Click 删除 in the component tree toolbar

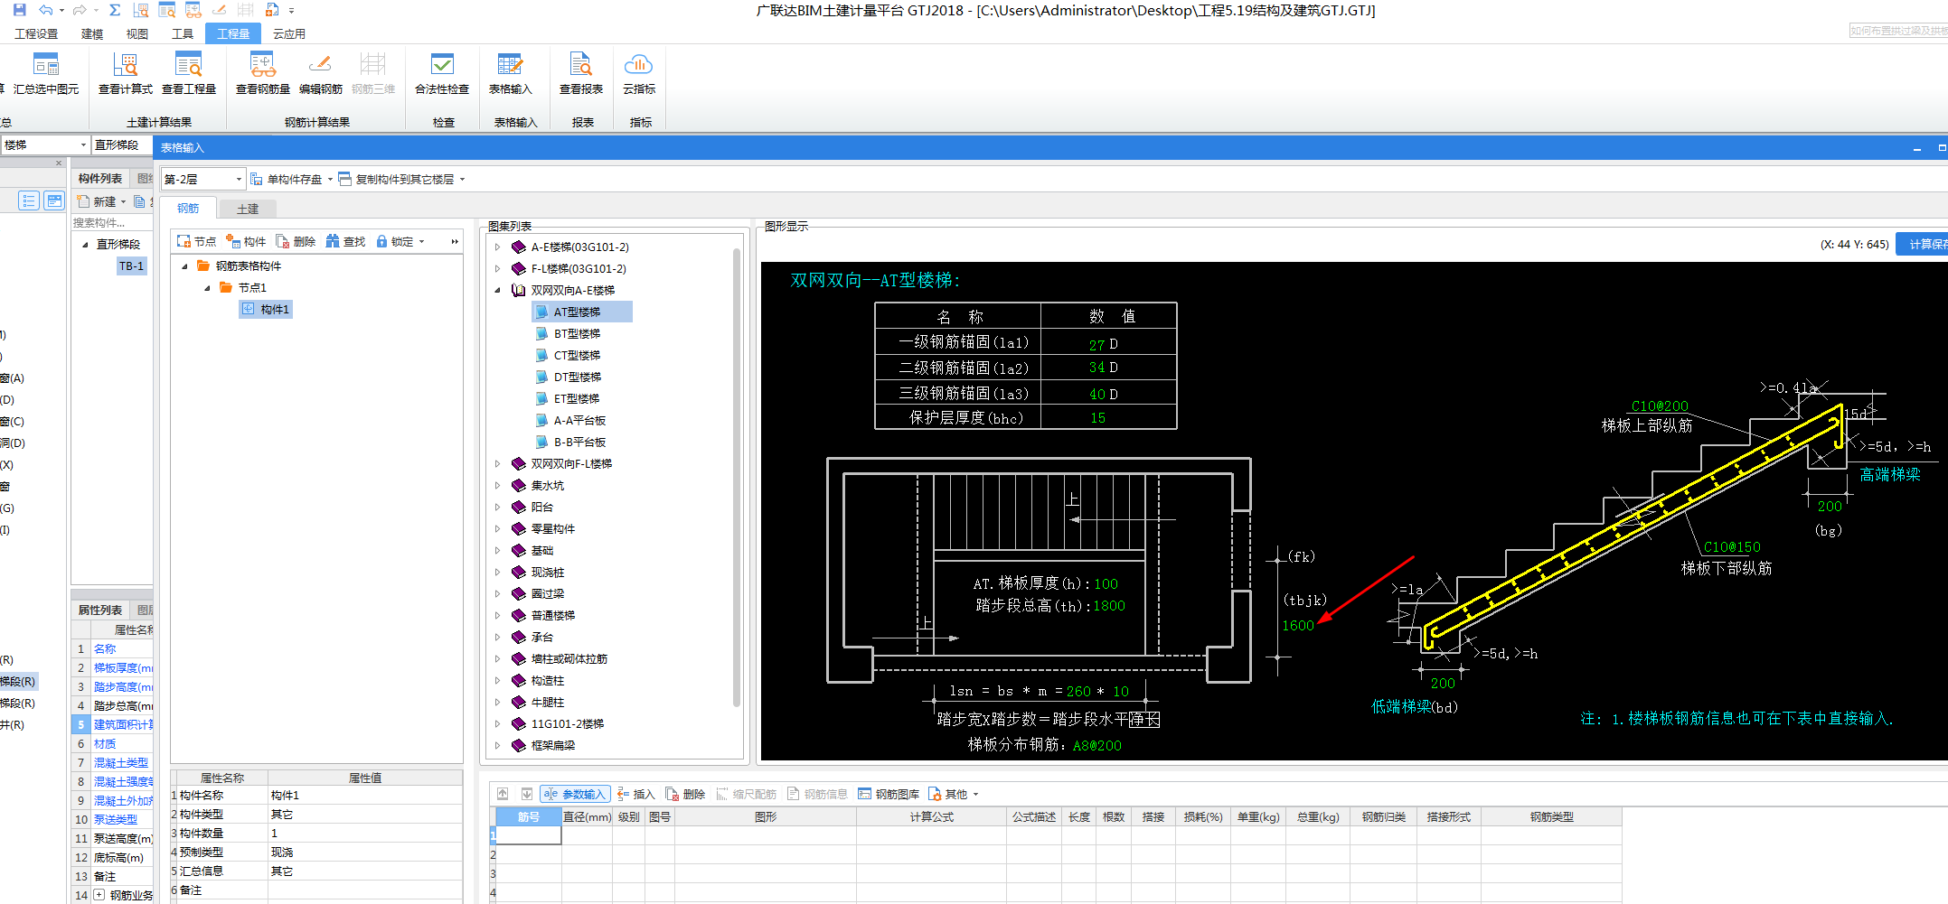point(296,241)
